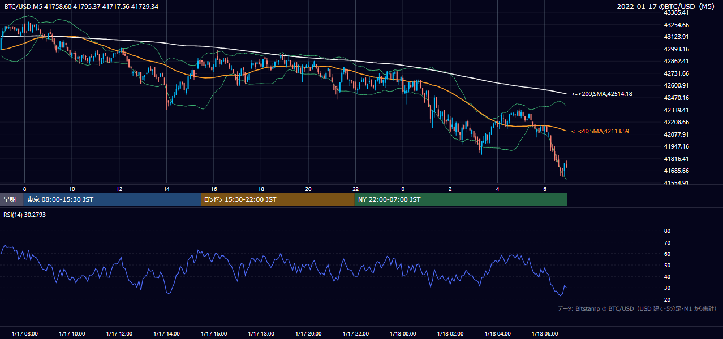Select the 東京 08:00-15:30 JST session bar

[113, 199]
